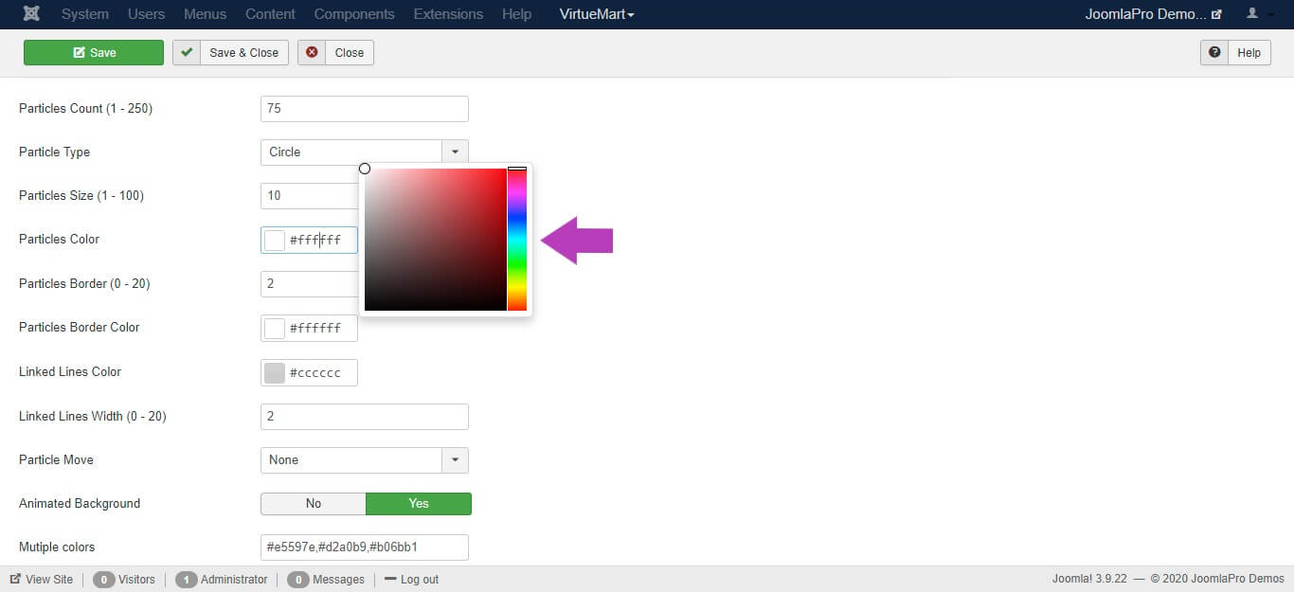
Task: Click the green Save button
Action: tap(94, 52)
